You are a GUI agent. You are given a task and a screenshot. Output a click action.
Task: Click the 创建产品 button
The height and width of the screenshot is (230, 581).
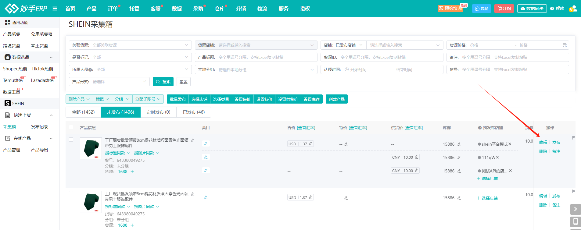[x=337, y=99]
